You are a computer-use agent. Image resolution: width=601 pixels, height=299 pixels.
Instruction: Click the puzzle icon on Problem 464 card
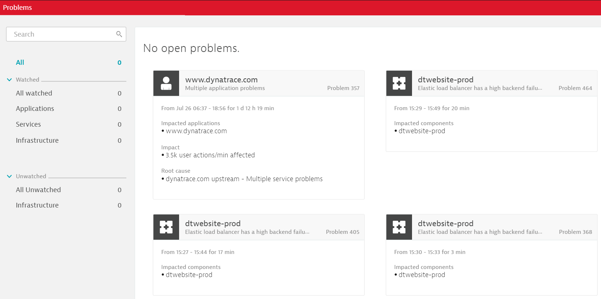(x=399, y=83)
